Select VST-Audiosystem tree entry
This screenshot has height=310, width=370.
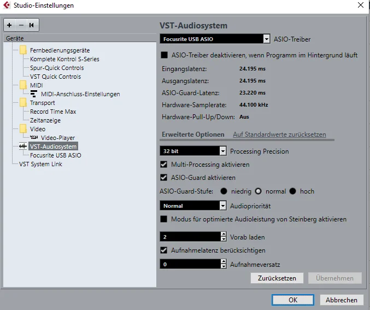point(53,147)
